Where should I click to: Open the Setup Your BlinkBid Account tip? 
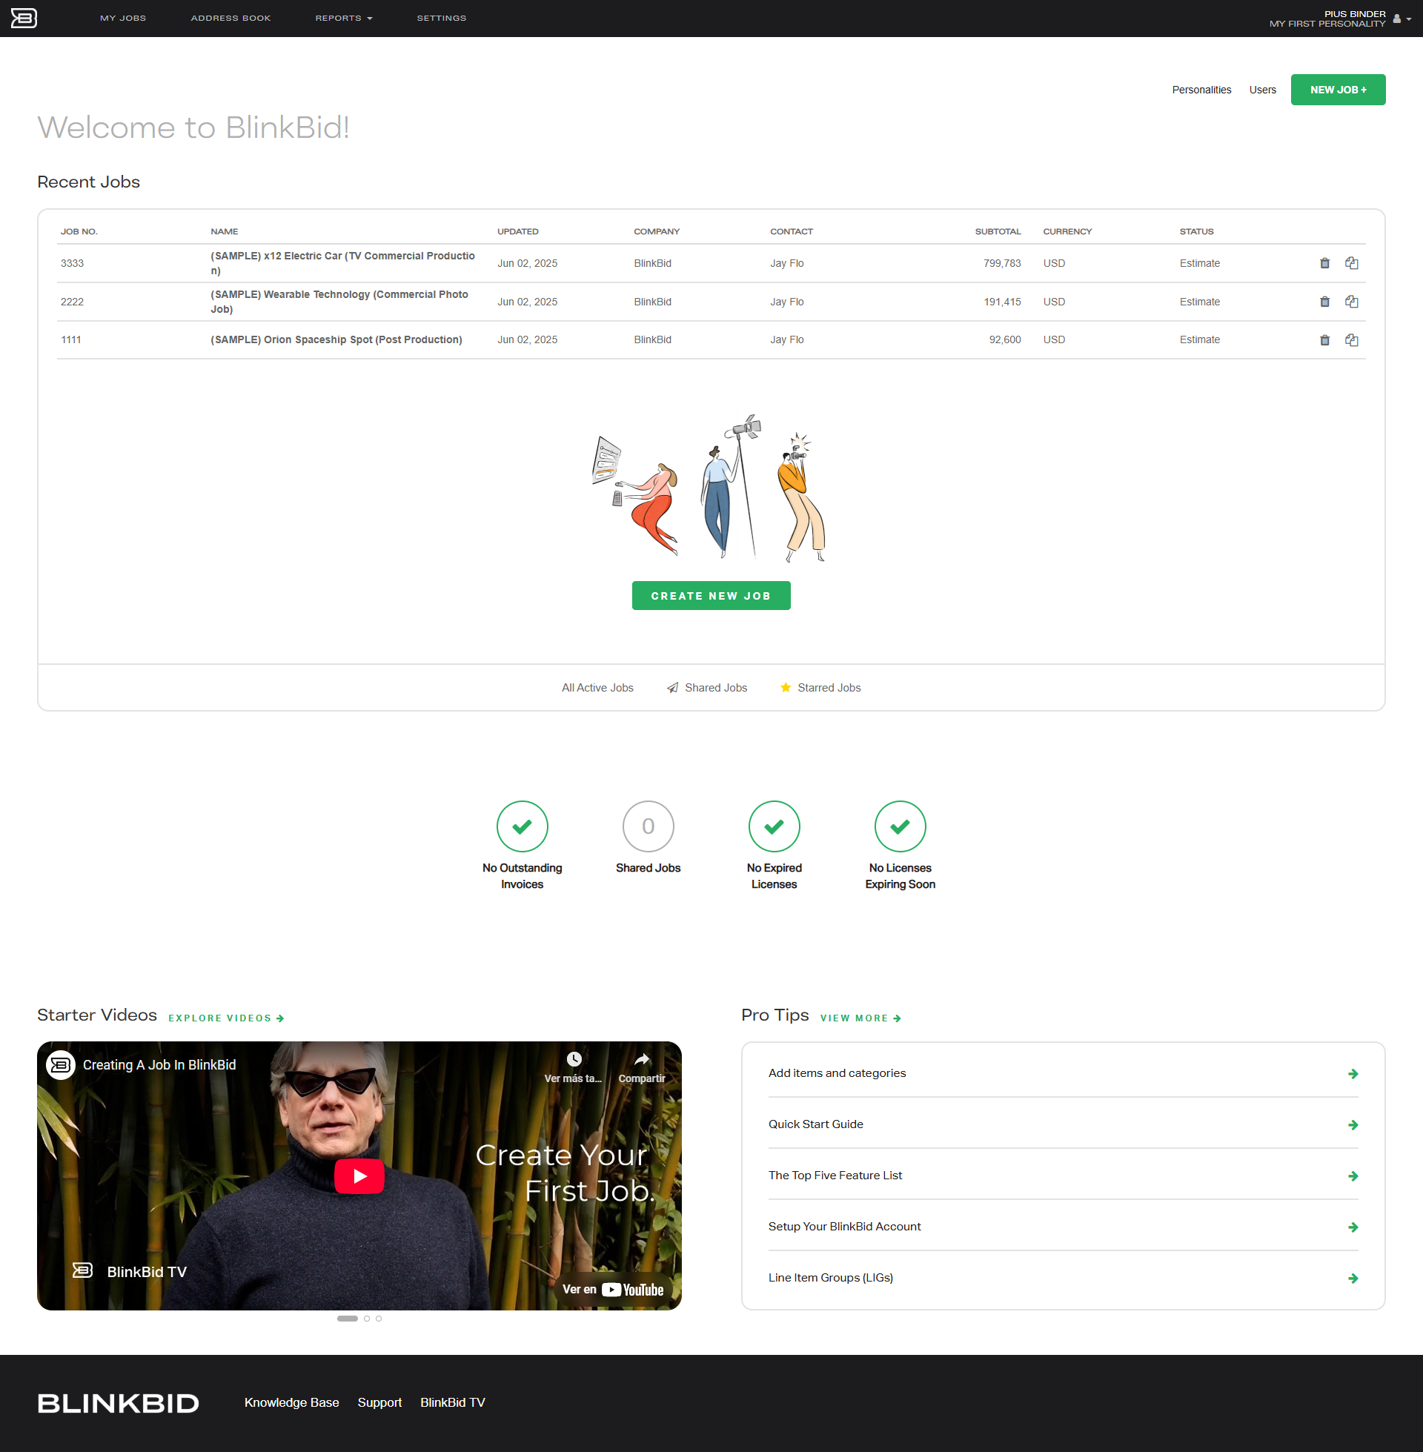click(x=844, y=1227)
